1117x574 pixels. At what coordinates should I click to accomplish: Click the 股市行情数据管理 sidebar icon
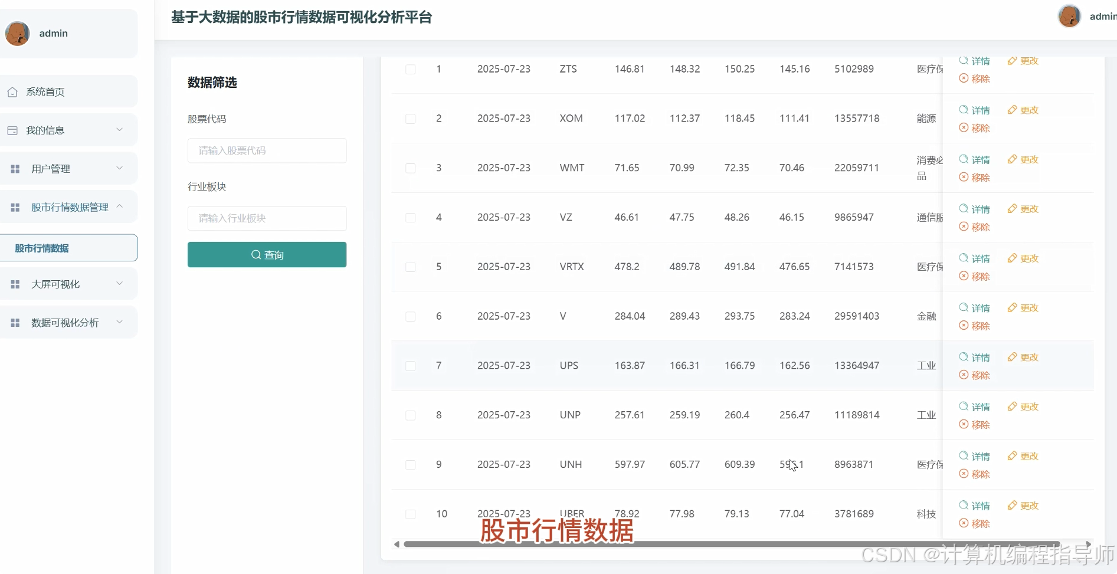[15, 207]
